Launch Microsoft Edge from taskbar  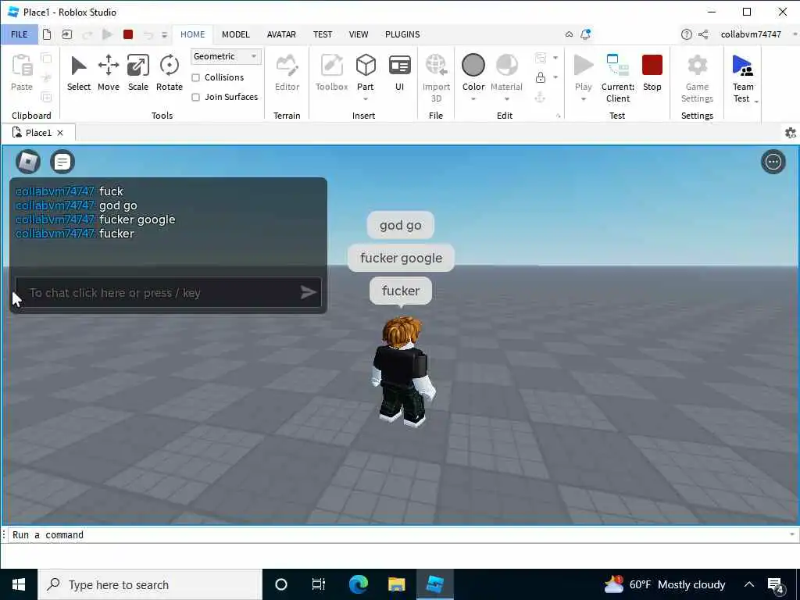[358, 584]
